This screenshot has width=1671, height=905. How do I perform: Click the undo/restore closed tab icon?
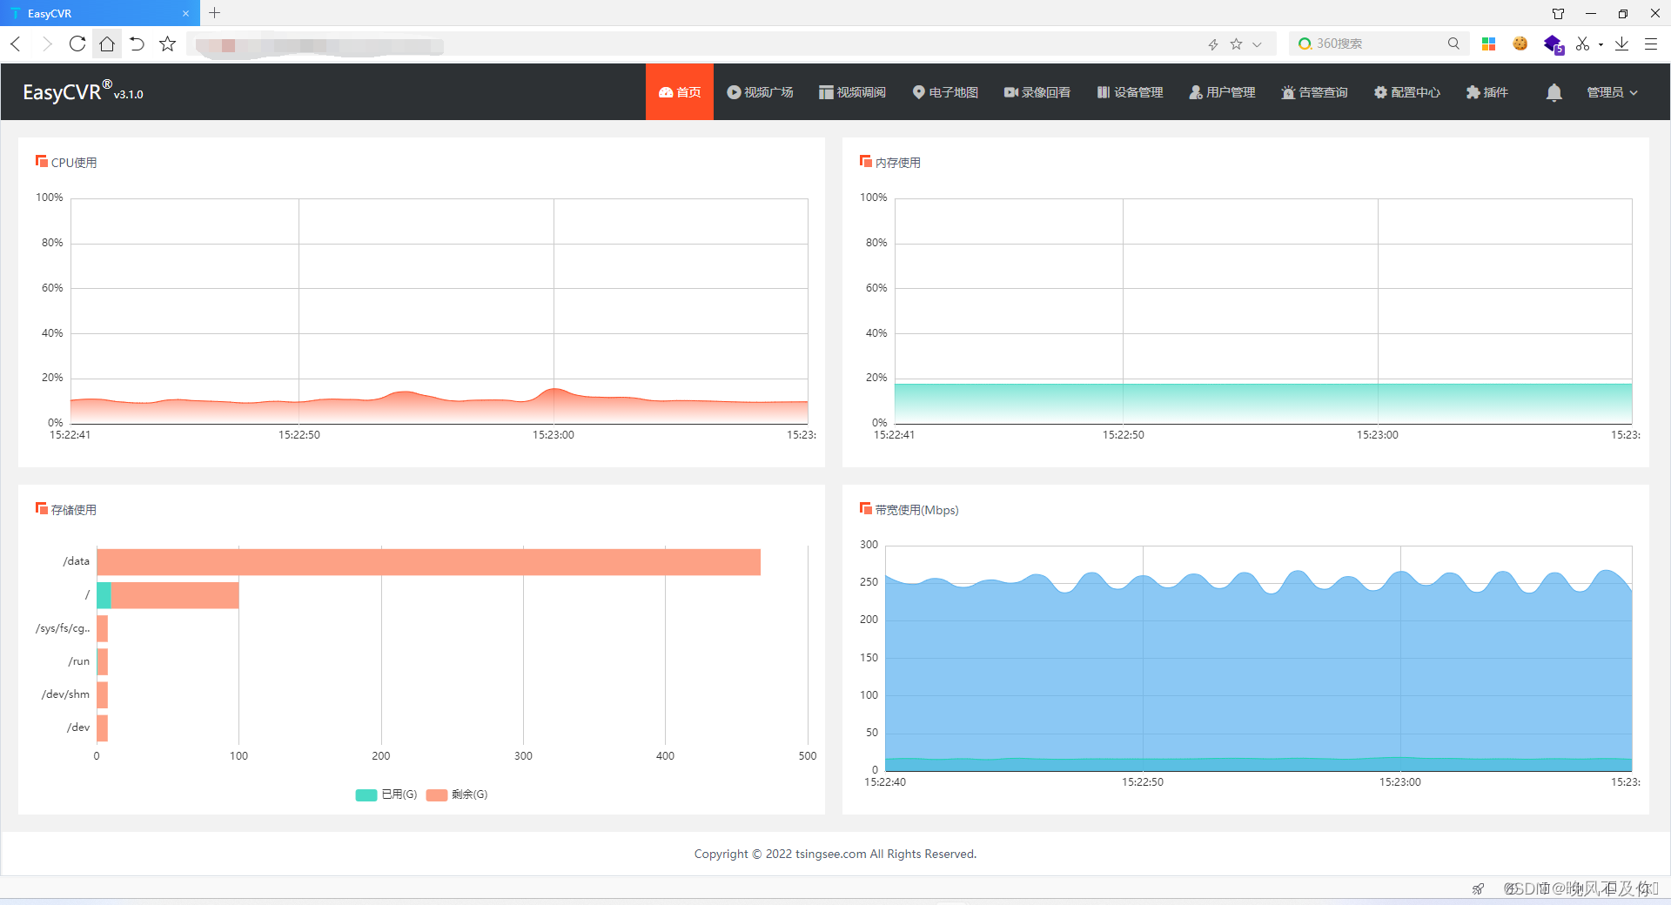[137, 44]
